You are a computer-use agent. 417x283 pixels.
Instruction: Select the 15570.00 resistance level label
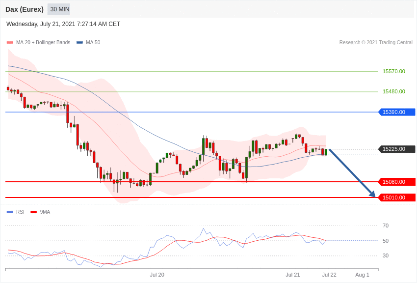click(394, 71)
